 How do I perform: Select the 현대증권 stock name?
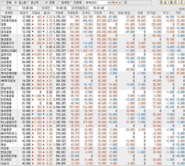click(x=6, y=66)
